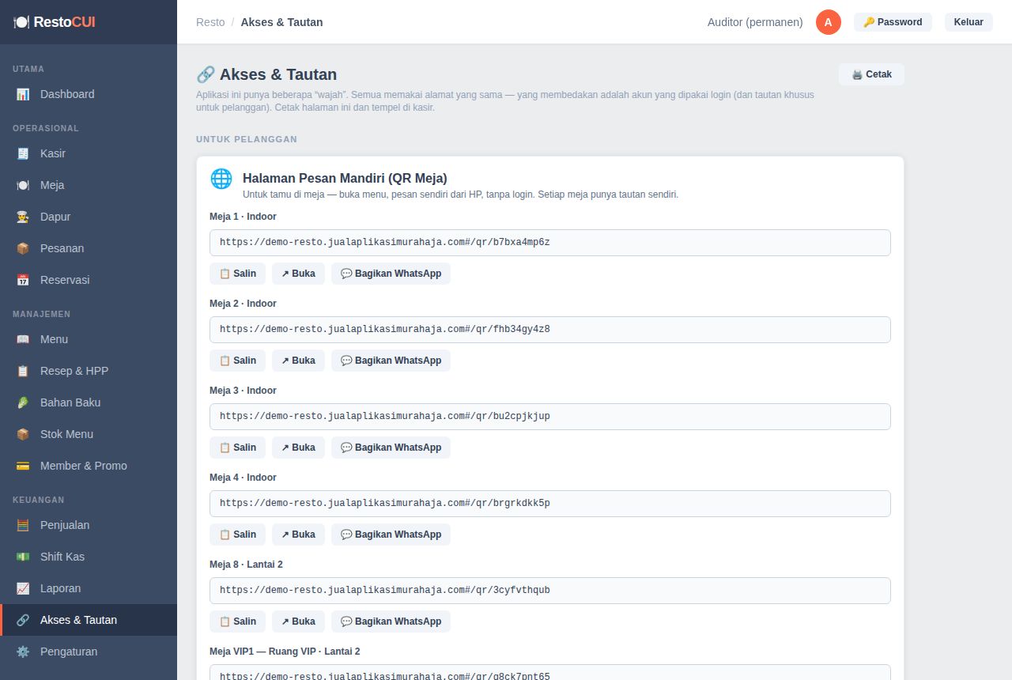Click the Keluar logout button
Viewport: 1012px width, 680px height.
pos(969,22)
